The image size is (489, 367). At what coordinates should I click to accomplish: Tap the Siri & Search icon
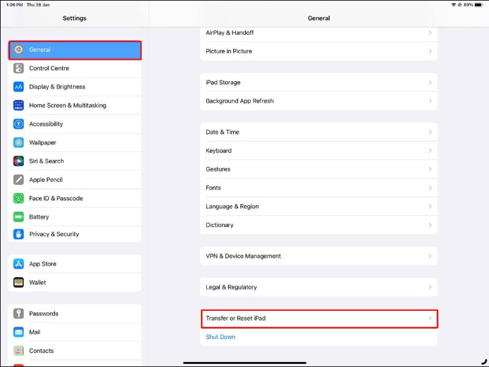tap(19, 161)
